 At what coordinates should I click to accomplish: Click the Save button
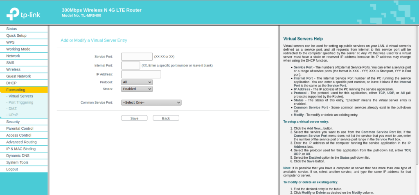point(134,118)
